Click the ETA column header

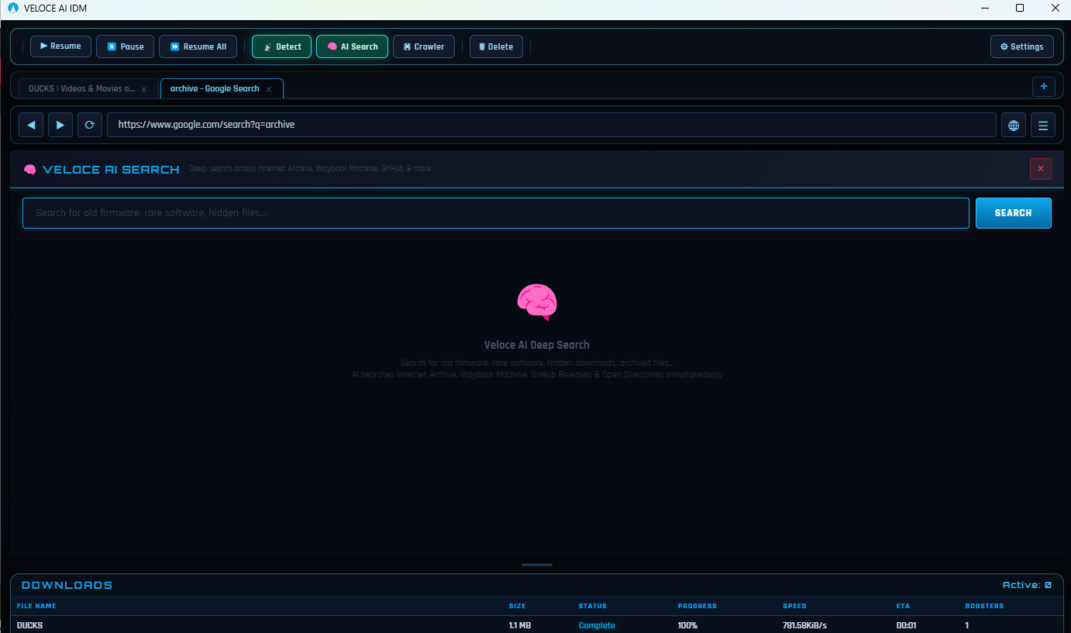click(903, 606)
